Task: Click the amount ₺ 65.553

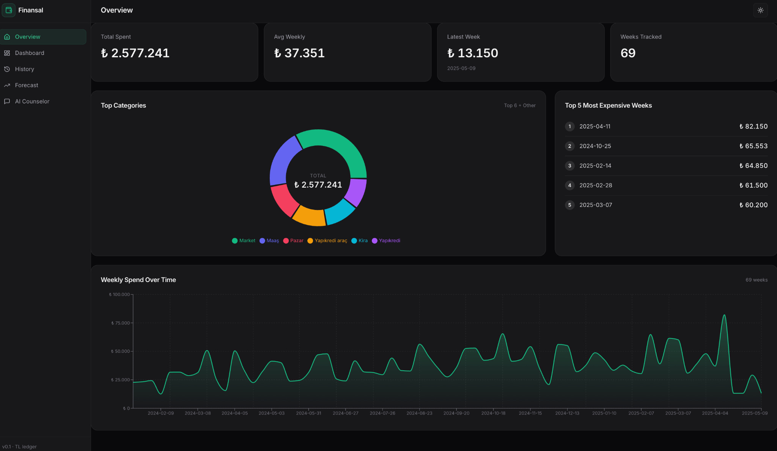Action: (753, 146)
